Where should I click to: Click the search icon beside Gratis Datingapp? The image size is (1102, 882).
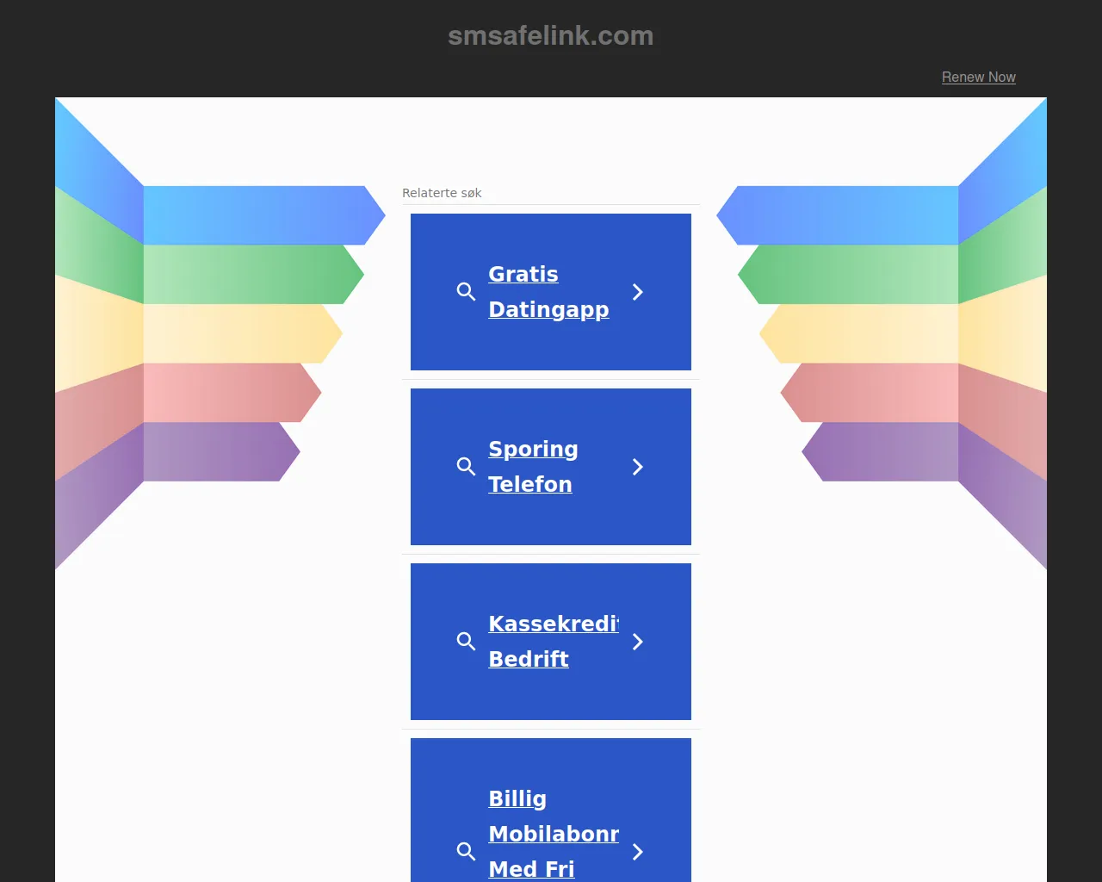coord(466,292)
